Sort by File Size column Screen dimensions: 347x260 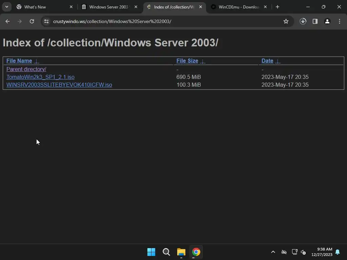pos(187,61)
